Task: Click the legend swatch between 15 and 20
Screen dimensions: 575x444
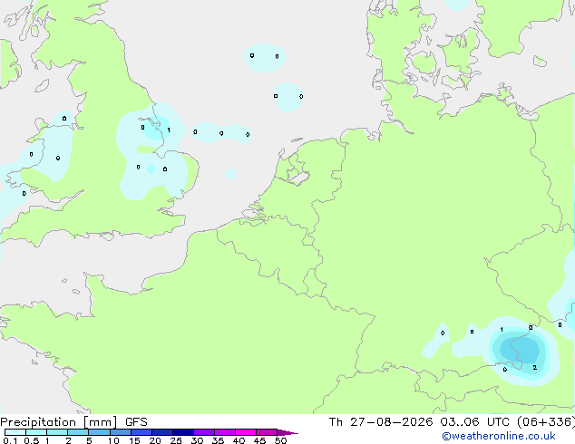Action: tap(141, 432)
